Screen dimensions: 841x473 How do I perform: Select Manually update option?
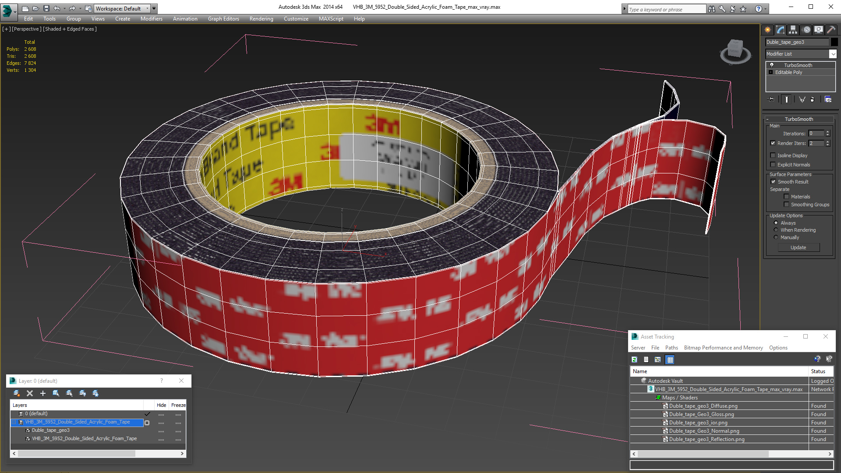776,237
